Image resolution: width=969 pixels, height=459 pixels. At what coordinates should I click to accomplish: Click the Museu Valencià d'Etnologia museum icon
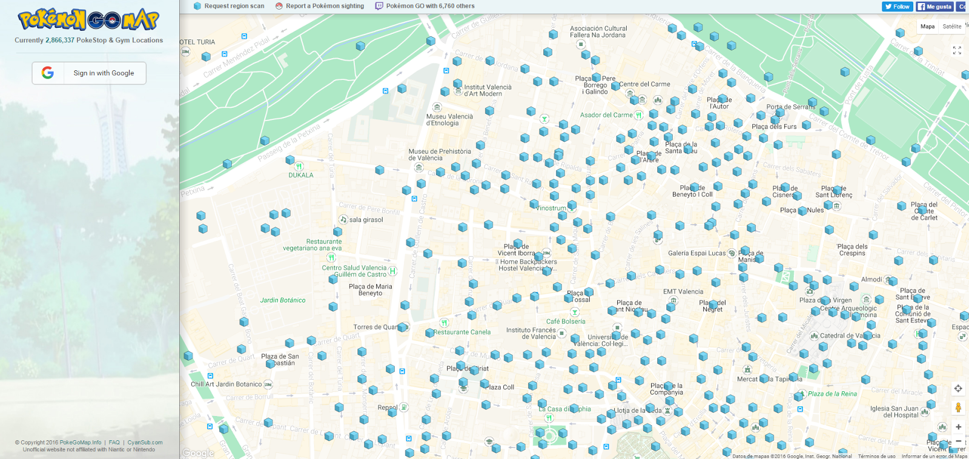(437, 107)
